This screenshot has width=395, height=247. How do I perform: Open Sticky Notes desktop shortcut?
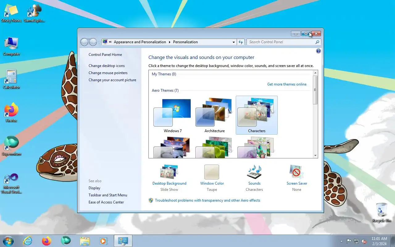(11, 14)
